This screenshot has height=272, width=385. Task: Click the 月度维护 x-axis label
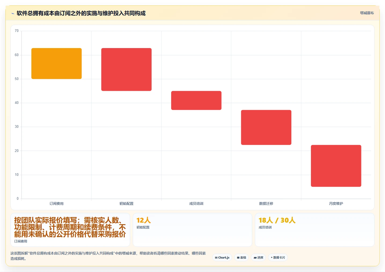tap(336, 204)
